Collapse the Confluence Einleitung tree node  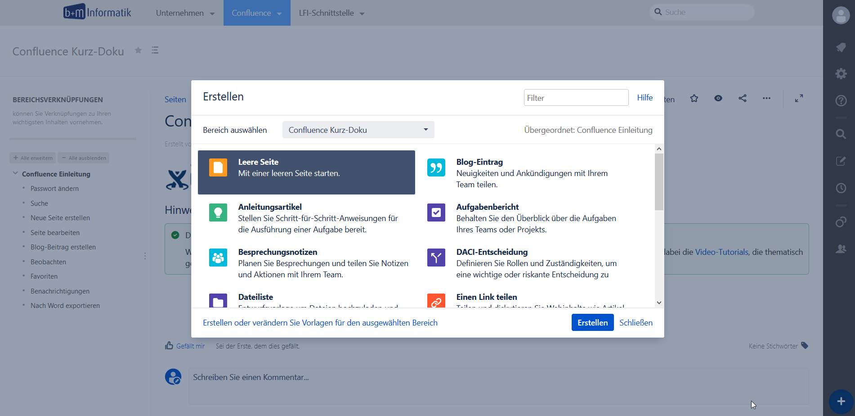coord(15,173)
